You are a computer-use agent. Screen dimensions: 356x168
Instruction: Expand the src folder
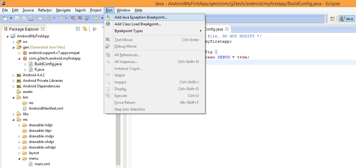click(x=13, y=42)
